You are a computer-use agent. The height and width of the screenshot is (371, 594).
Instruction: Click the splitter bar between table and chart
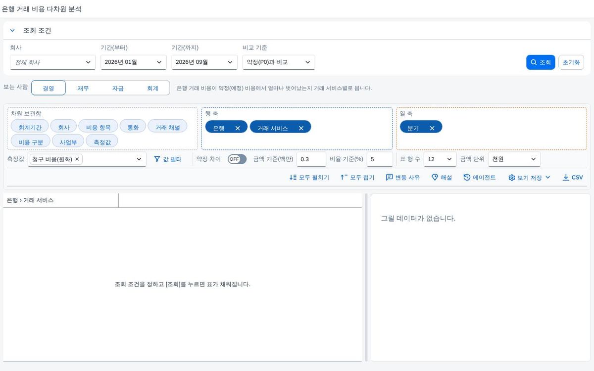(x=366, y=277)
